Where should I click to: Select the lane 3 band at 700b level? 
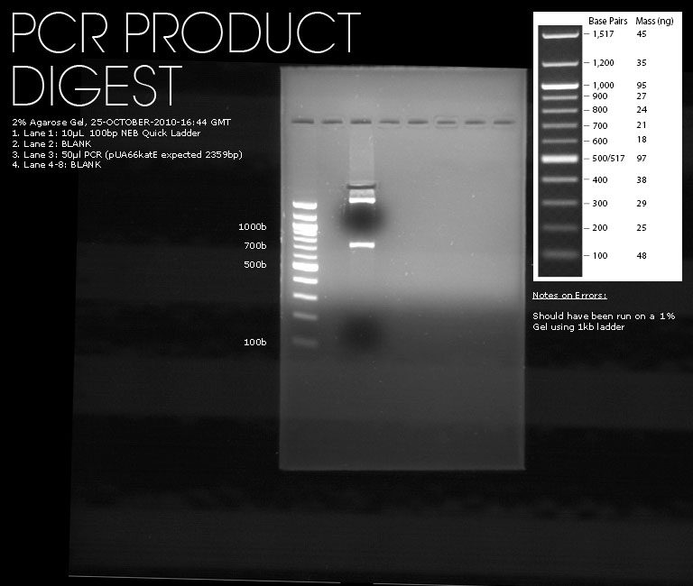[x=361, y=244]
